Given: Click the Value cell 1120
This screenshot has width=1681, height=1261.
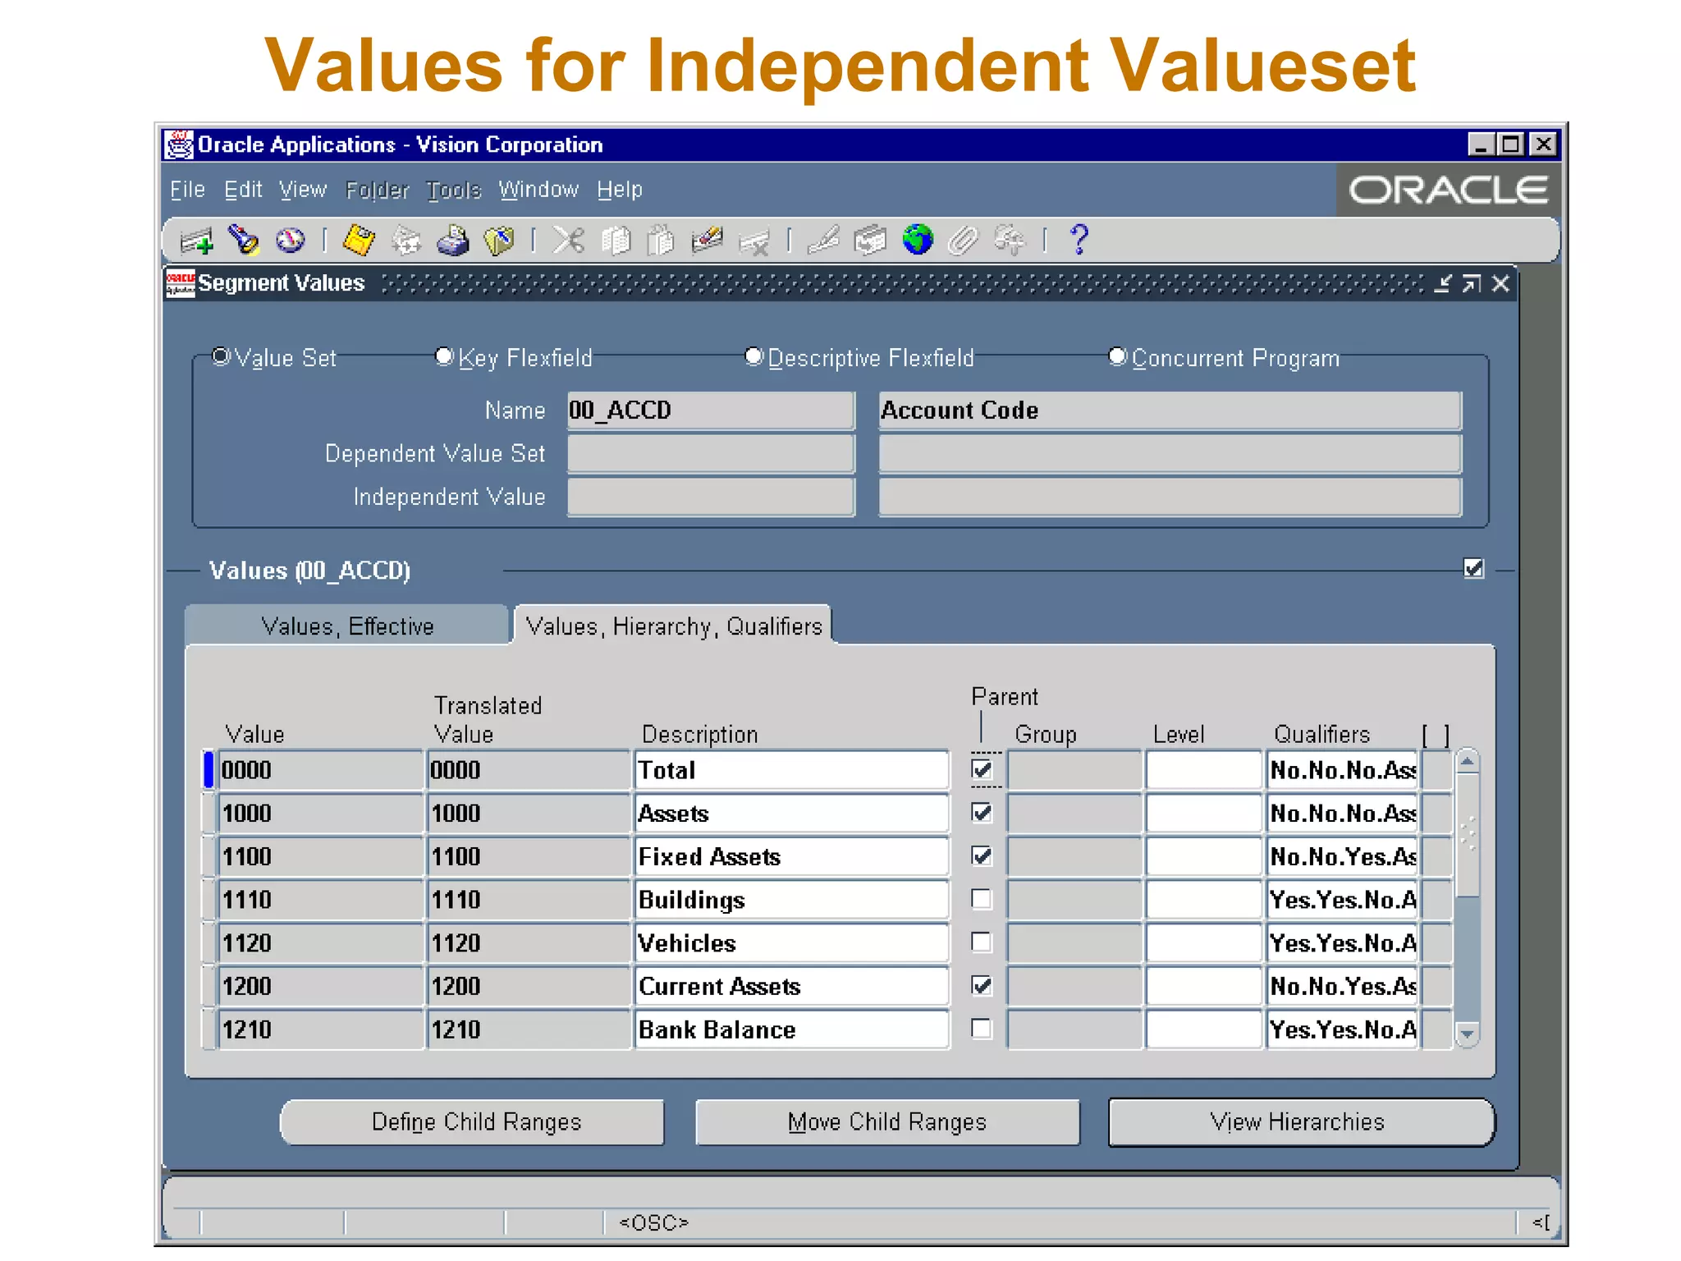Looking at the screenshot, I should [x=320, y=942].
